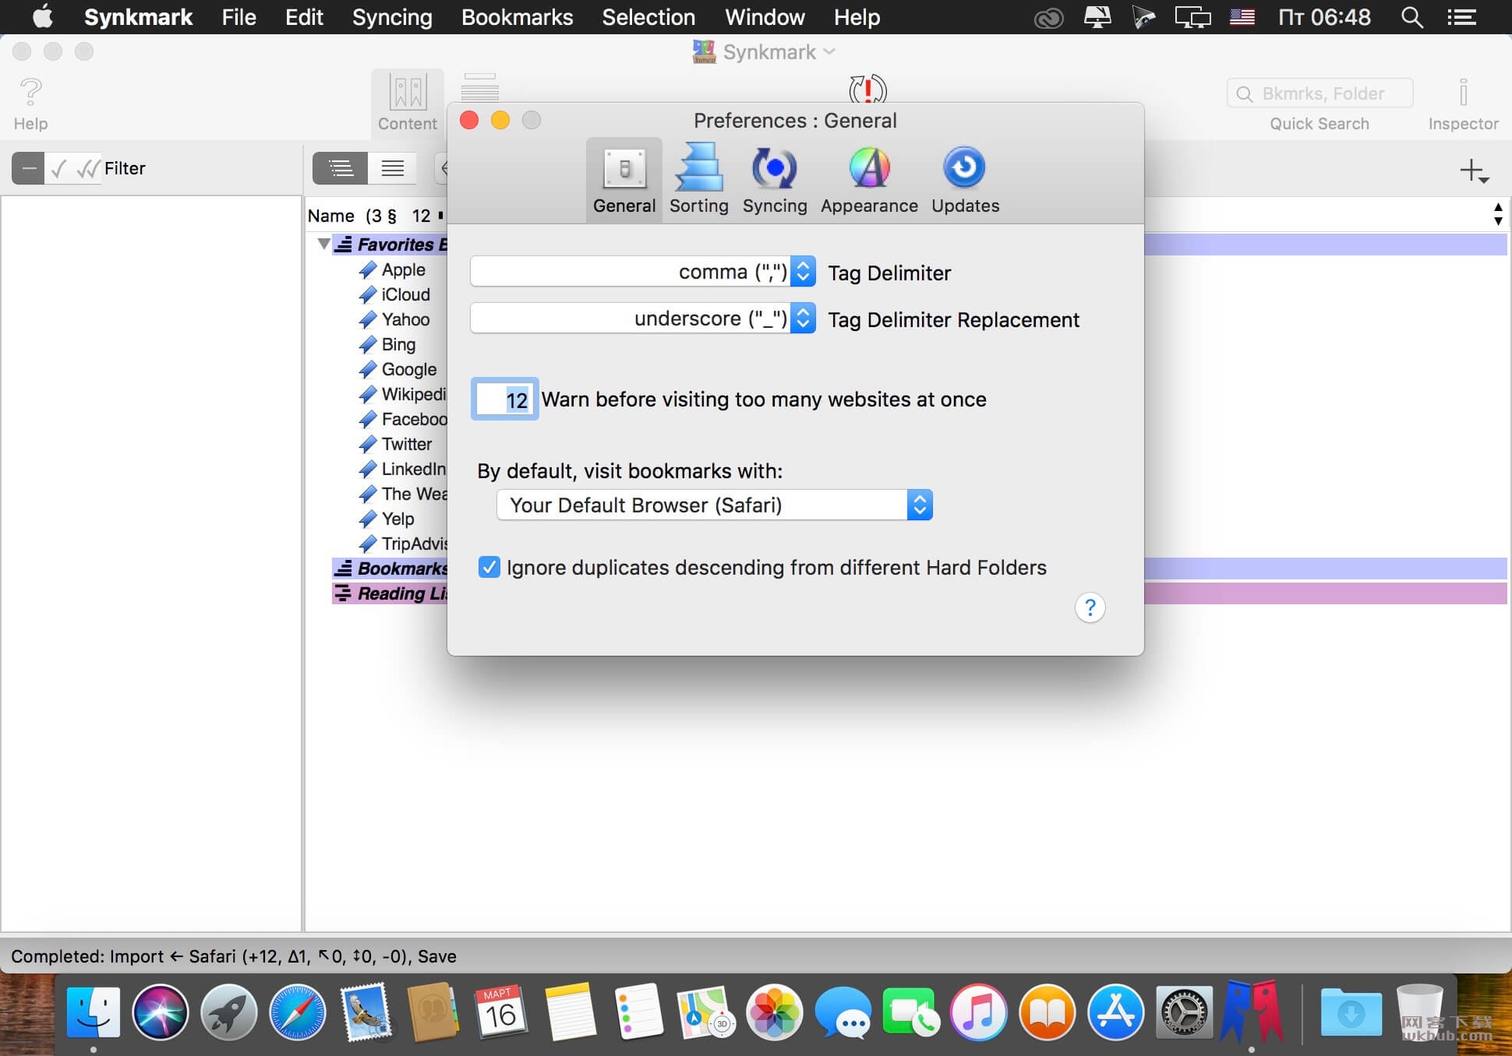Screen dimensions: 1512x1056
Task: Open the Edit menu
Action: (304, 17)
